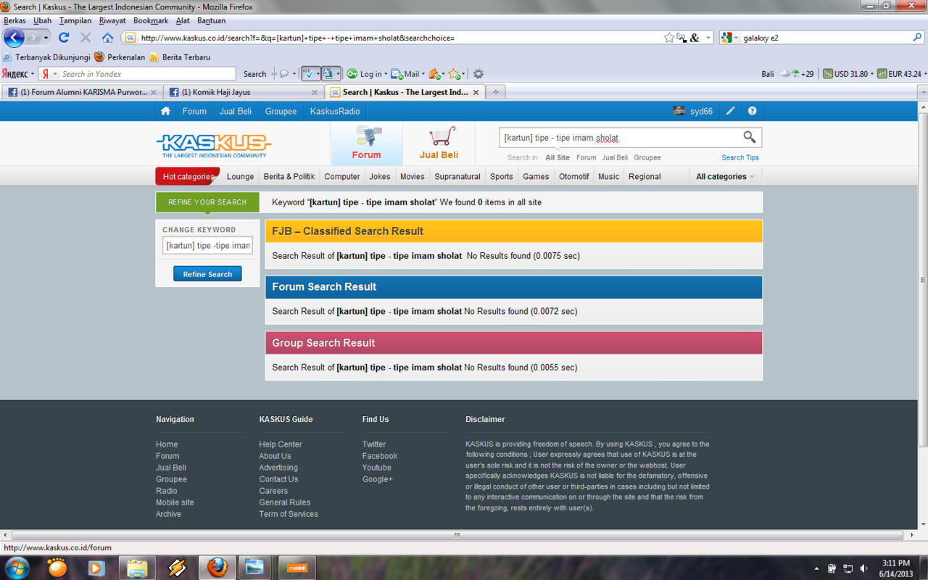
Task: Open the Help Center footer link
Action: click(x=281, y=444)
